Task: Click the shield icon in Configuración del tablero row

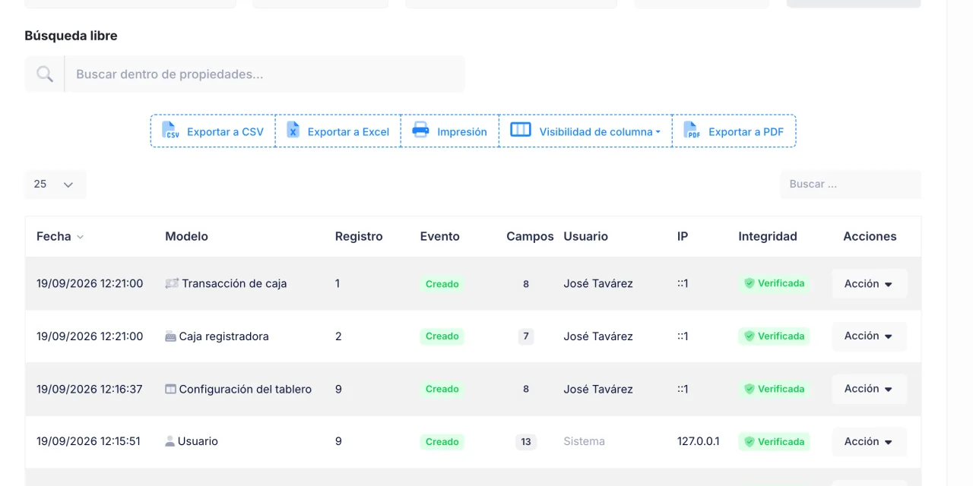Action: click(x=749, y=389)
